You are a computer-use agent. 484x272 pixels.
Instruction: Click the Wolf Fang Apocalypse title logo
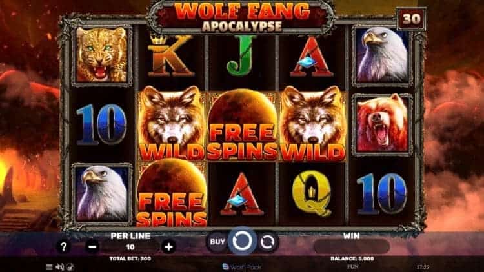coord(242,17)
